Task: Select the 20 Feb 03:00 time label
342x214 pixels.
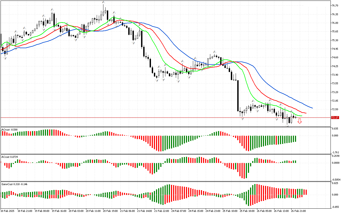Action: (x=76, y=211)
